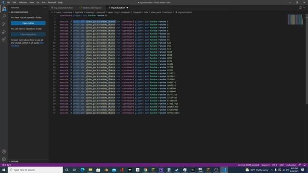Select the mg.mcfunction tab
This screenshot has height=173, width=308.
coord(118,8)
